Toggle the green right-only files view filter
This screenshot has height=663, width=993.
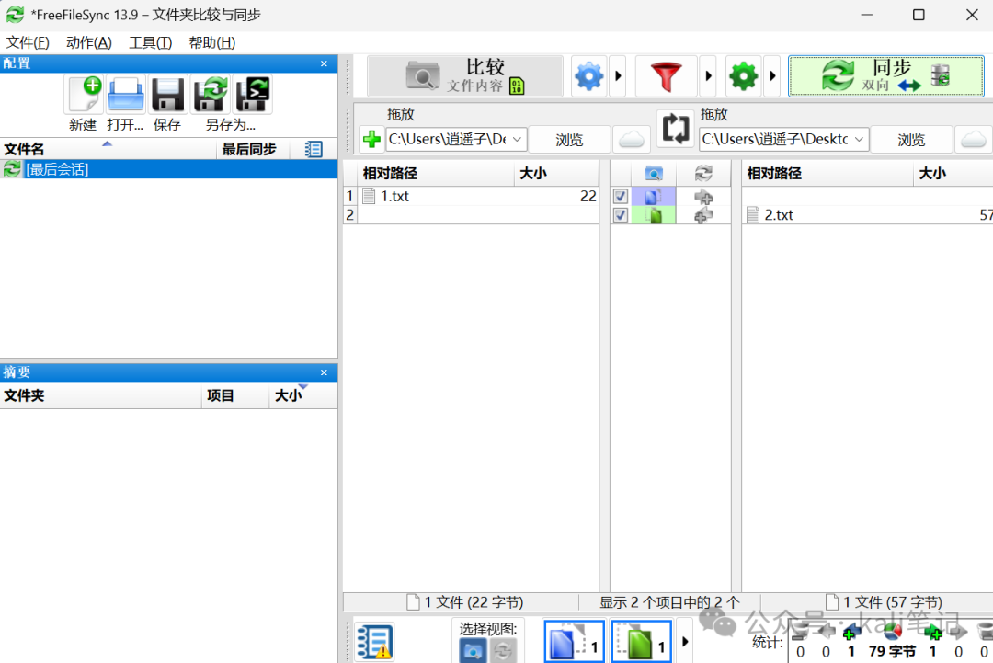(x=642, y=642)
